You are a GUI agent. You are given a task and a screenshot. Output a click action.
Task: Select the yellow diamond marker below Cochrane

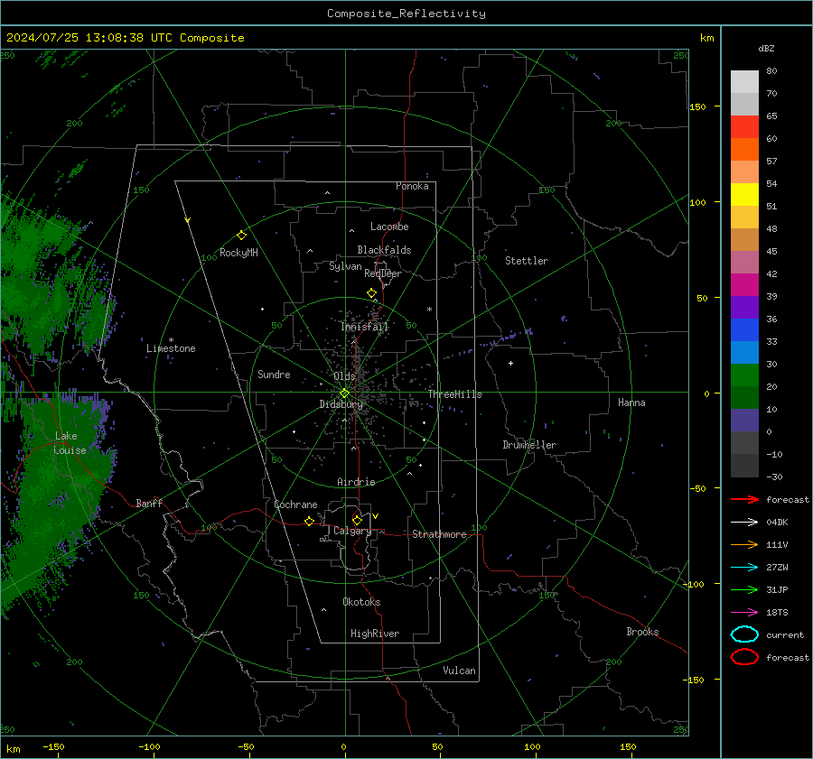(x=309, y=522)
